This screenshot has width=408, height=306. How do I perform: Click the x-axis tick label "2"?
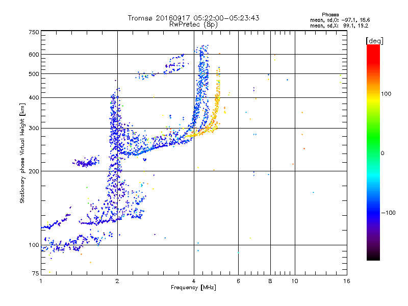coord(117,281)
